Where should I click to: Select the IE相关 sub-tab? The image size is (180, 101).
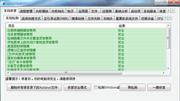108,18
